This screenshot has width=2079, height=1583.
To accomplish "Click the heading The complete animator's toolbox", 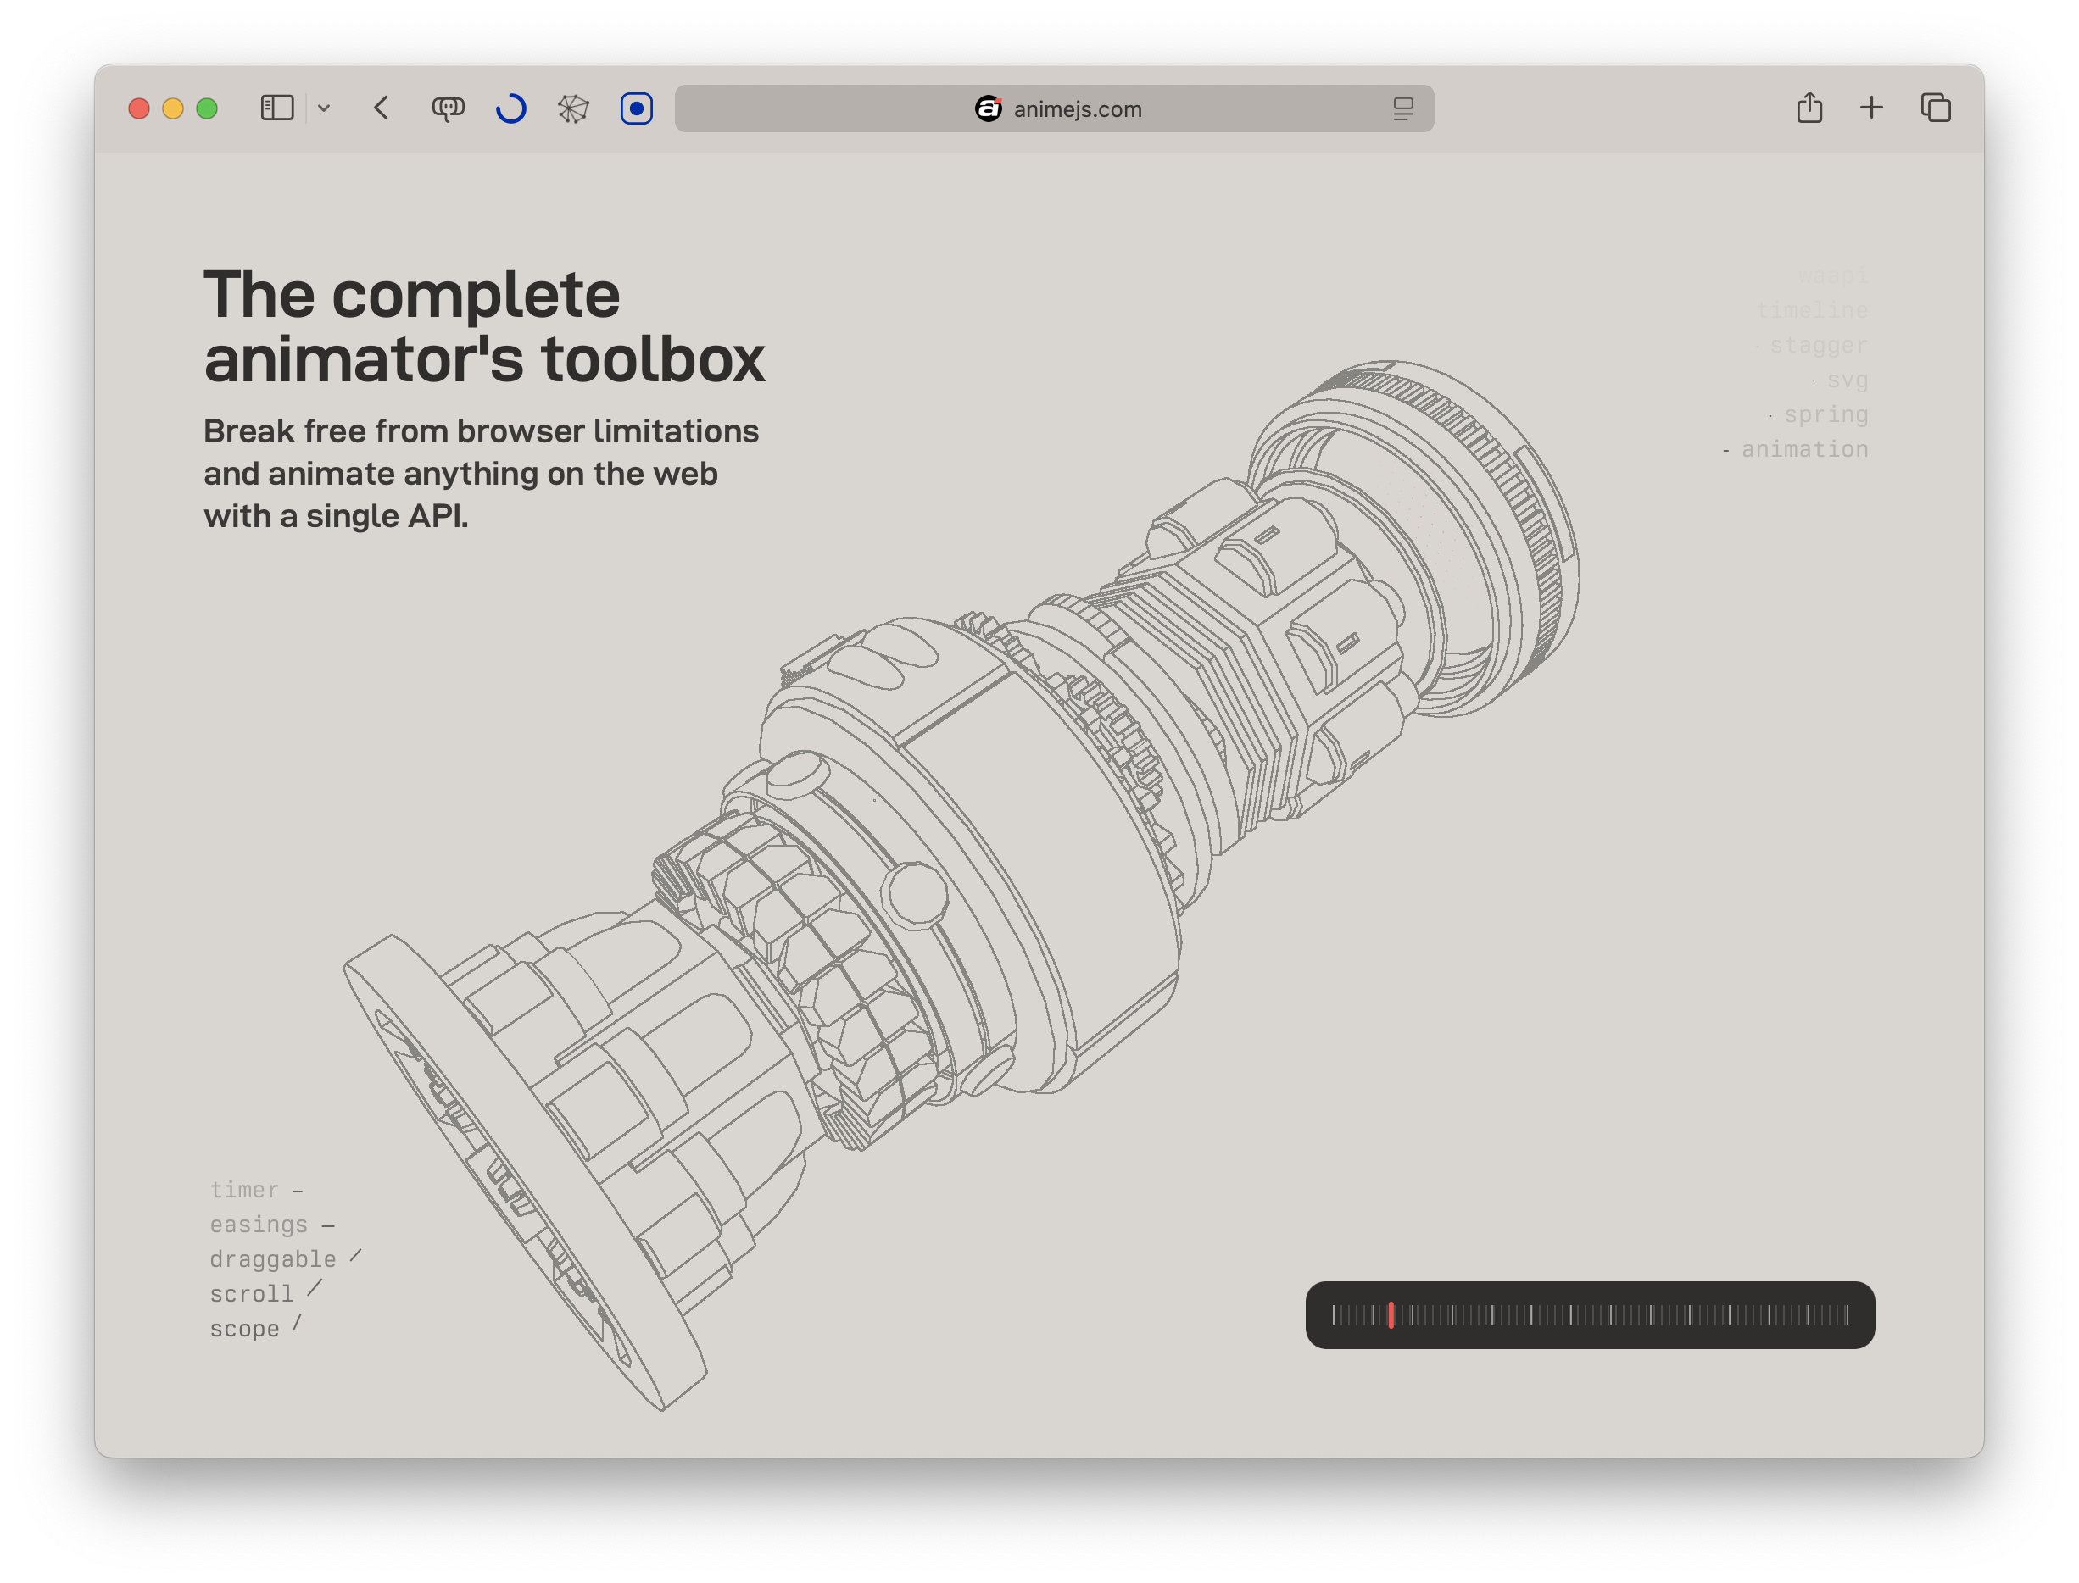I will (487, 325).
